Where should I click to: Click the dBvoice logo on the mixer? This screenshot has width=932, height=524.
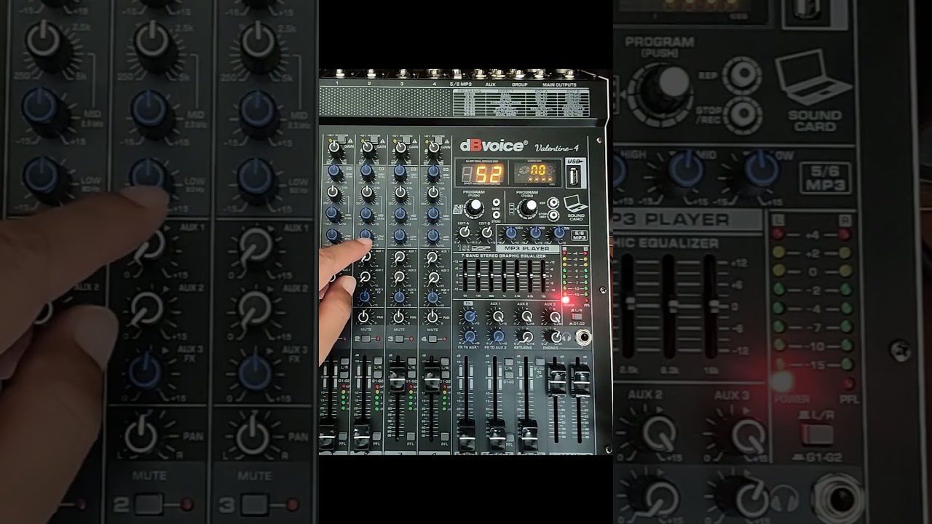494,146
